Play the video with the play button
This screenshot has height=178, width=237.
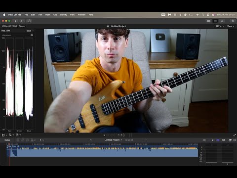[104, 135]
